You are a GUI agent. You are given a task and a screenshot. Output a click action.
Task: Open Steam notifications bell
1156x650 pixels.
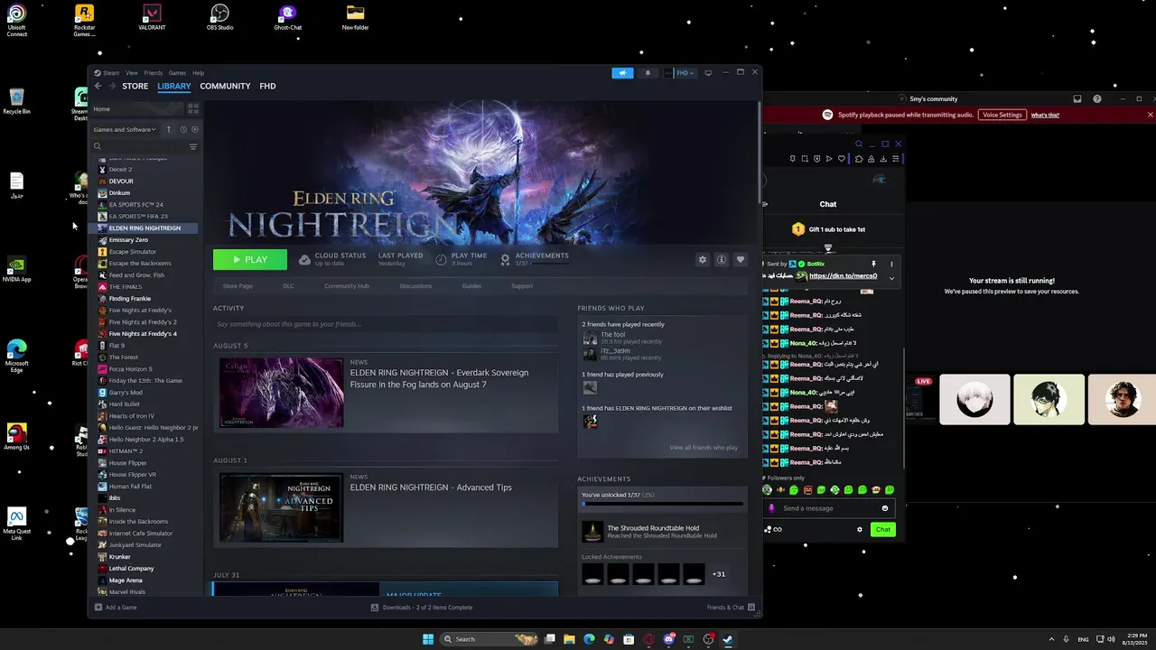[x=648, y=73]
